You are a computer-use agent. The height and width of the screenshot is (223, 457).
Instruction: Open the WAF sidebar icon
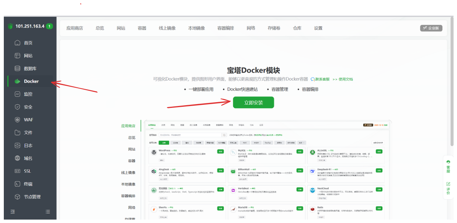click(18, 120)
